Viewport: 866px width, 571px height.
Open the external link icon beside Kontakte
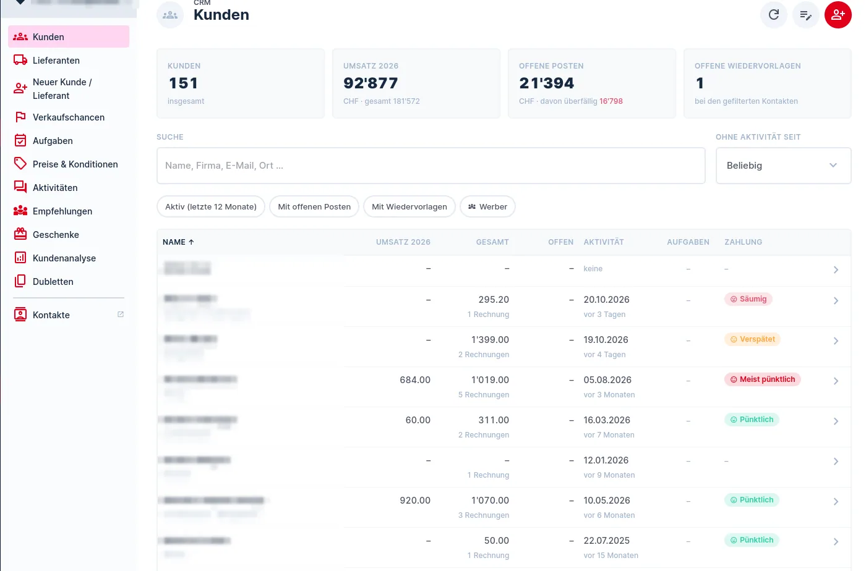(x=121, y=315)
